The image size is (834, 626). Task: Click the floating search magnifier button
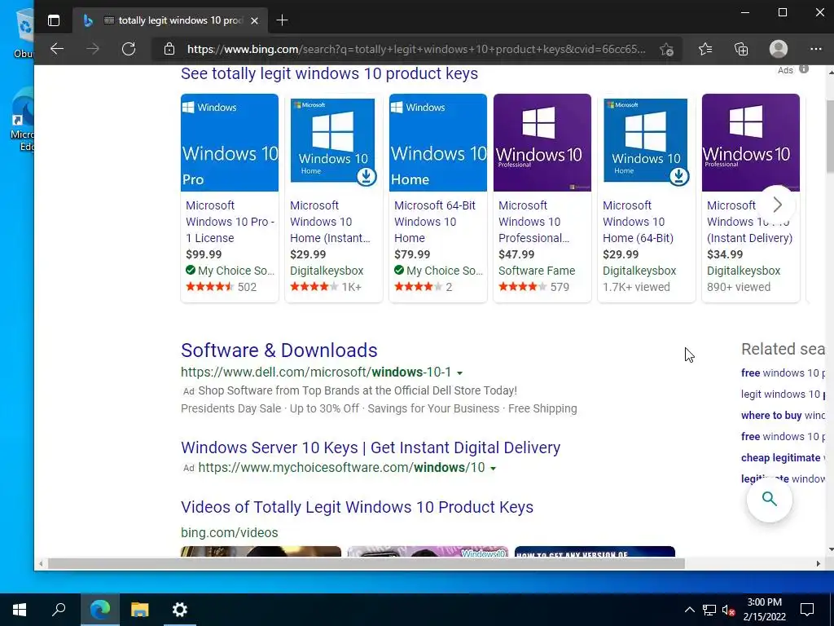[769, 500]
